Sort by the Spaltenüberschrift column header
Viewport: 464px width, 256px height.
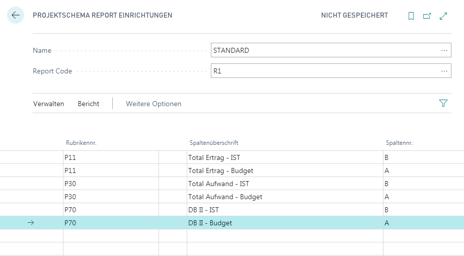pos(214,143)
